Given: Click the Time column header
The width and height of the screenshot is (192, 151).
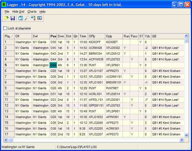Looking at the screenshot, I should click(83, 36).
